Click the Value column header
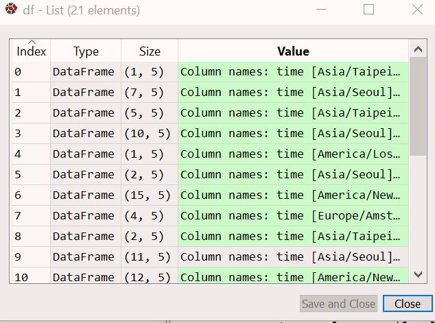The image size is (435, 323). coord(293,51)
